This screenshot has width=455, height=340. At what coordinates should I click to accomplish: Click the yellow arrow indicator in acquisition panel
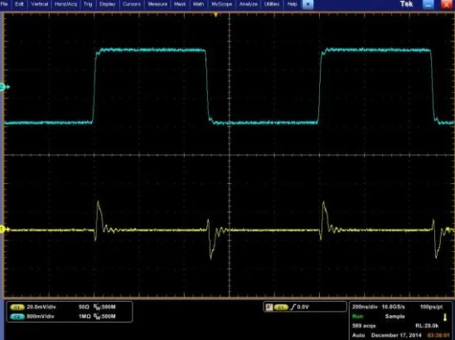coord(445,318)
